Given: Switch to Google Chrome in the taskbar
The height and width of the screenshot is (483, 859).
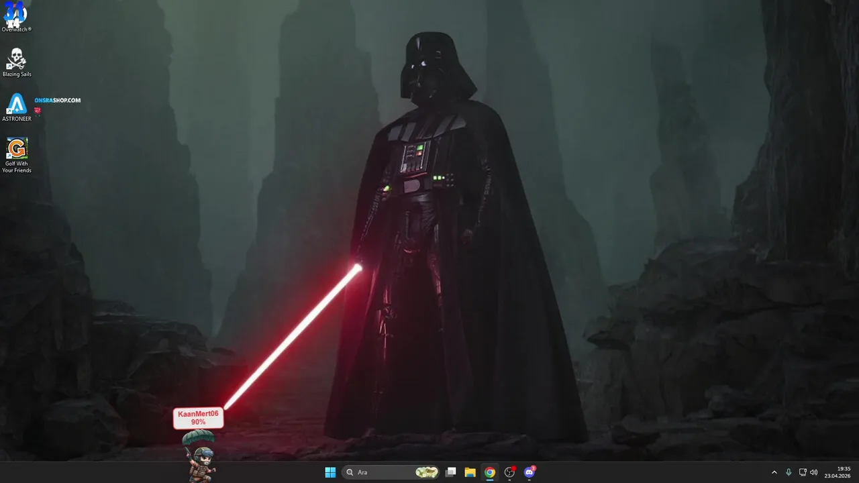Looking at the screenshot, I should (490, 472).
